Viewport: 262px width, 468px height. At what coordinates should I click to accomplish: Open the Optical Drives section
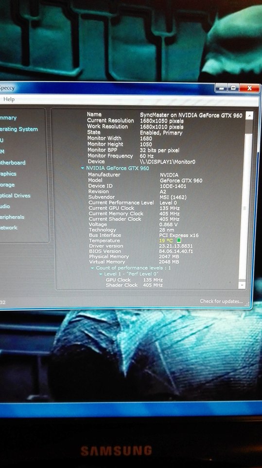[x=15, y=196]
